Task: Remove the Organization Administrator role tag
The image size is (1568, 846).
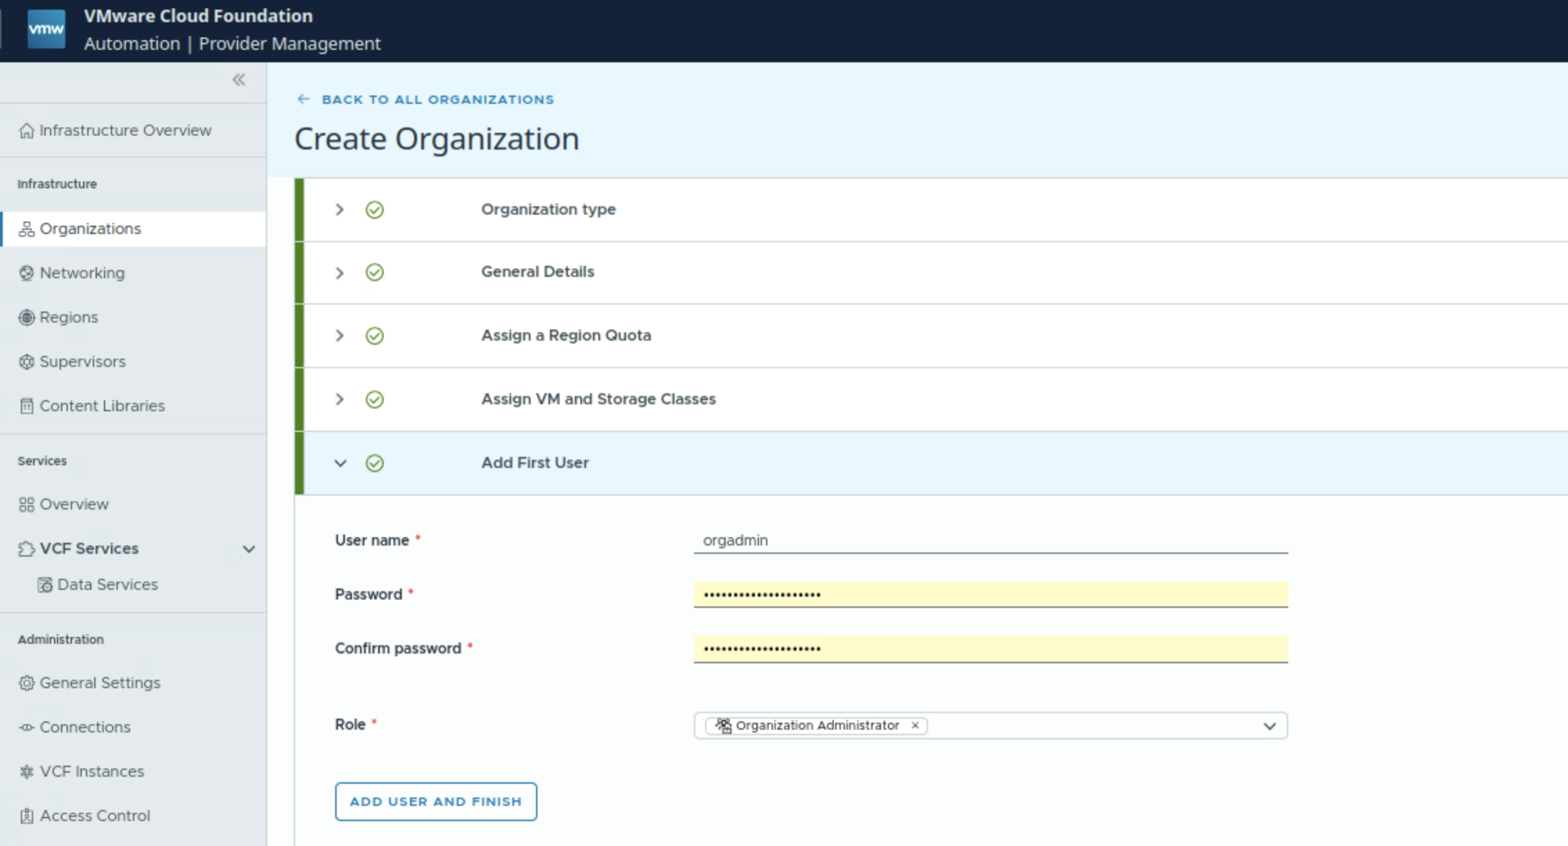Action: click(915, 726)
